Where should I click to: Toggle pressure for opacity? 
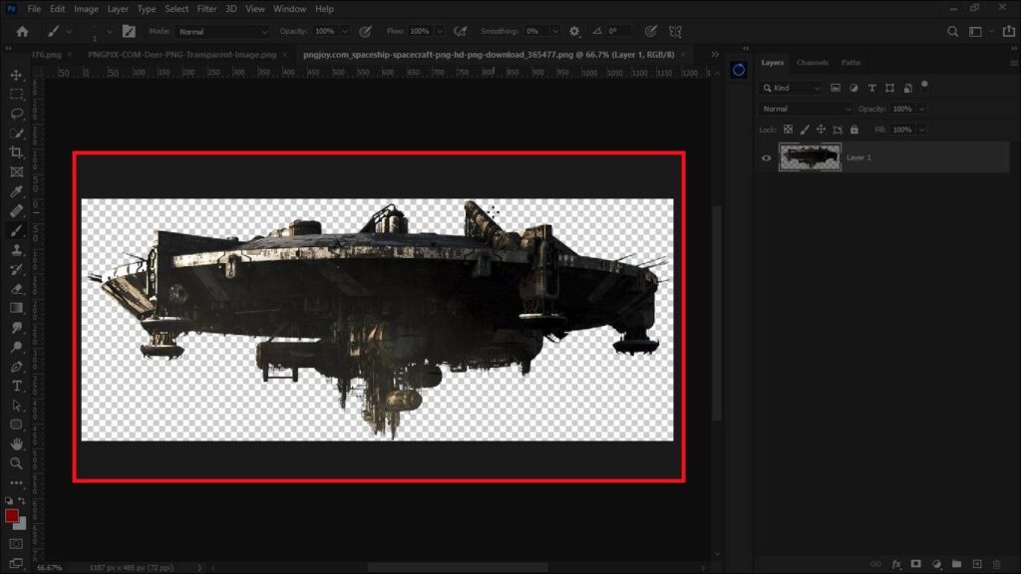click(x=366, y=31)
